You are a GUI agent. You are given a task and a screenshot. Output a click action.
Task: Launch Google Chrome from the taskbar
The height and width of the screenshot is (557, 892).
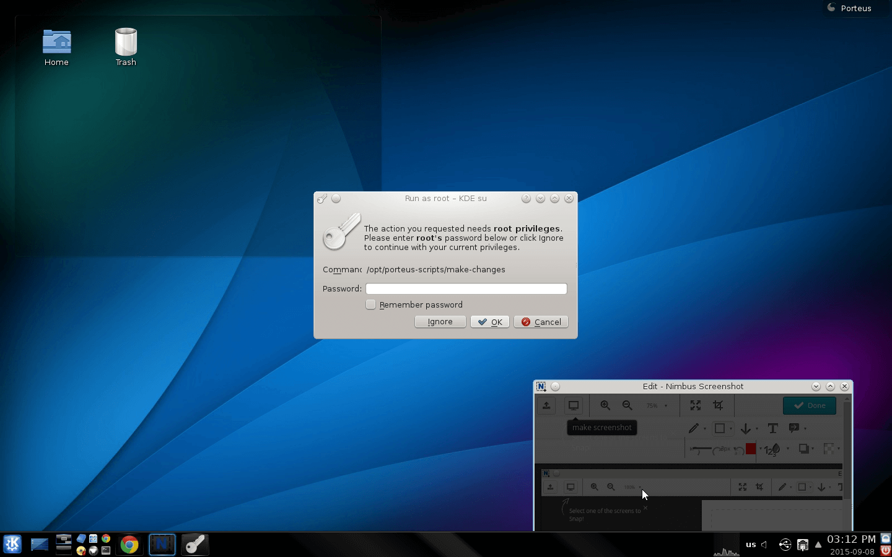[x=129, y=545]
